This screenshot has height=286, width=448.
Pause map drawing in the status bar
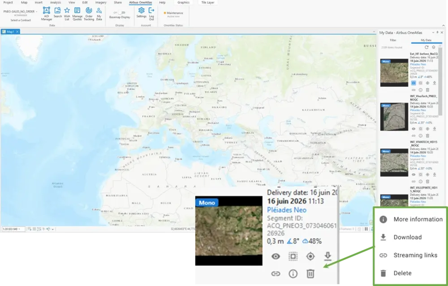[x=366, y=229]
